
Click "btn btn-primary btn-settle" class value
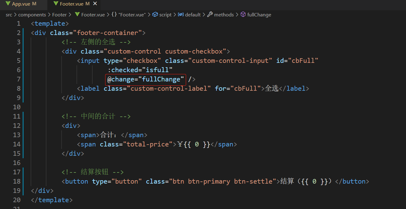click(x=222, y=181)
